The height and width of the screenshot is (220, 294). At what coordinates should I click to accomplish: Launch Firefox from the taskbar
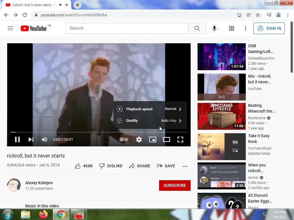tap(43, 214)
